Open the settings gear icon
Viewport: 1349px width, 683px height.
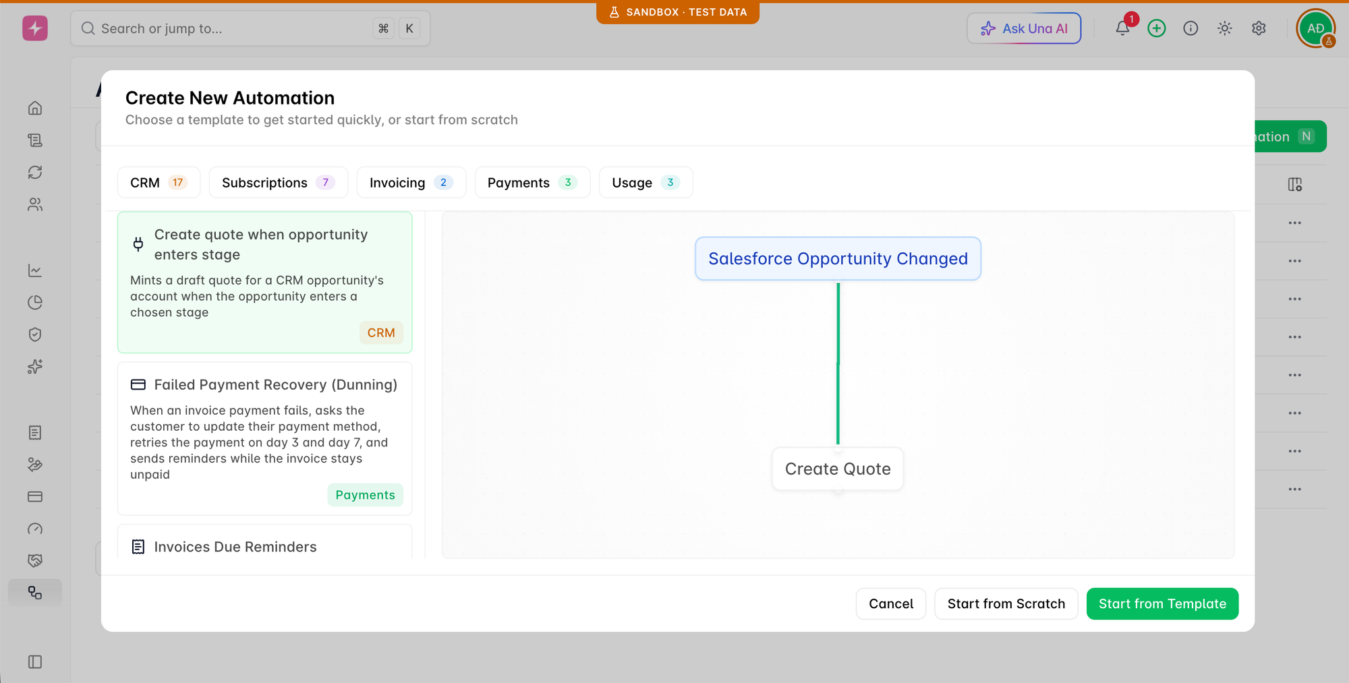pyautogui.click(x=1259, y=28)
